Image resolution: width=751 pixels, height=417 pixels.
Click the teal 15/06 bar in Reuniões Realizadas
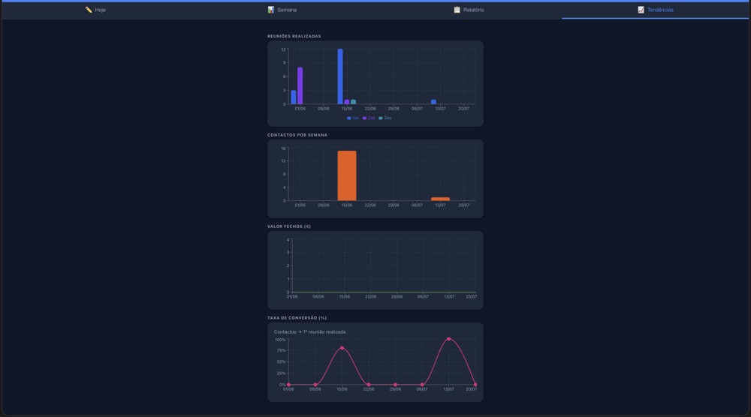[x=354, y=102]
